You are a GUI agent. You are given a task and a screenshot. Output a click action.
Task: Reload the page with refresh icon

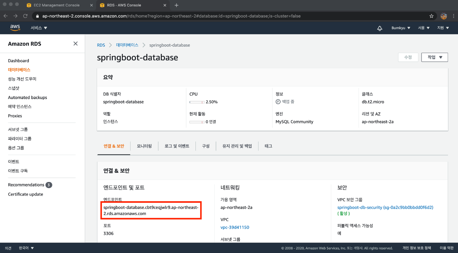[26, 16]
